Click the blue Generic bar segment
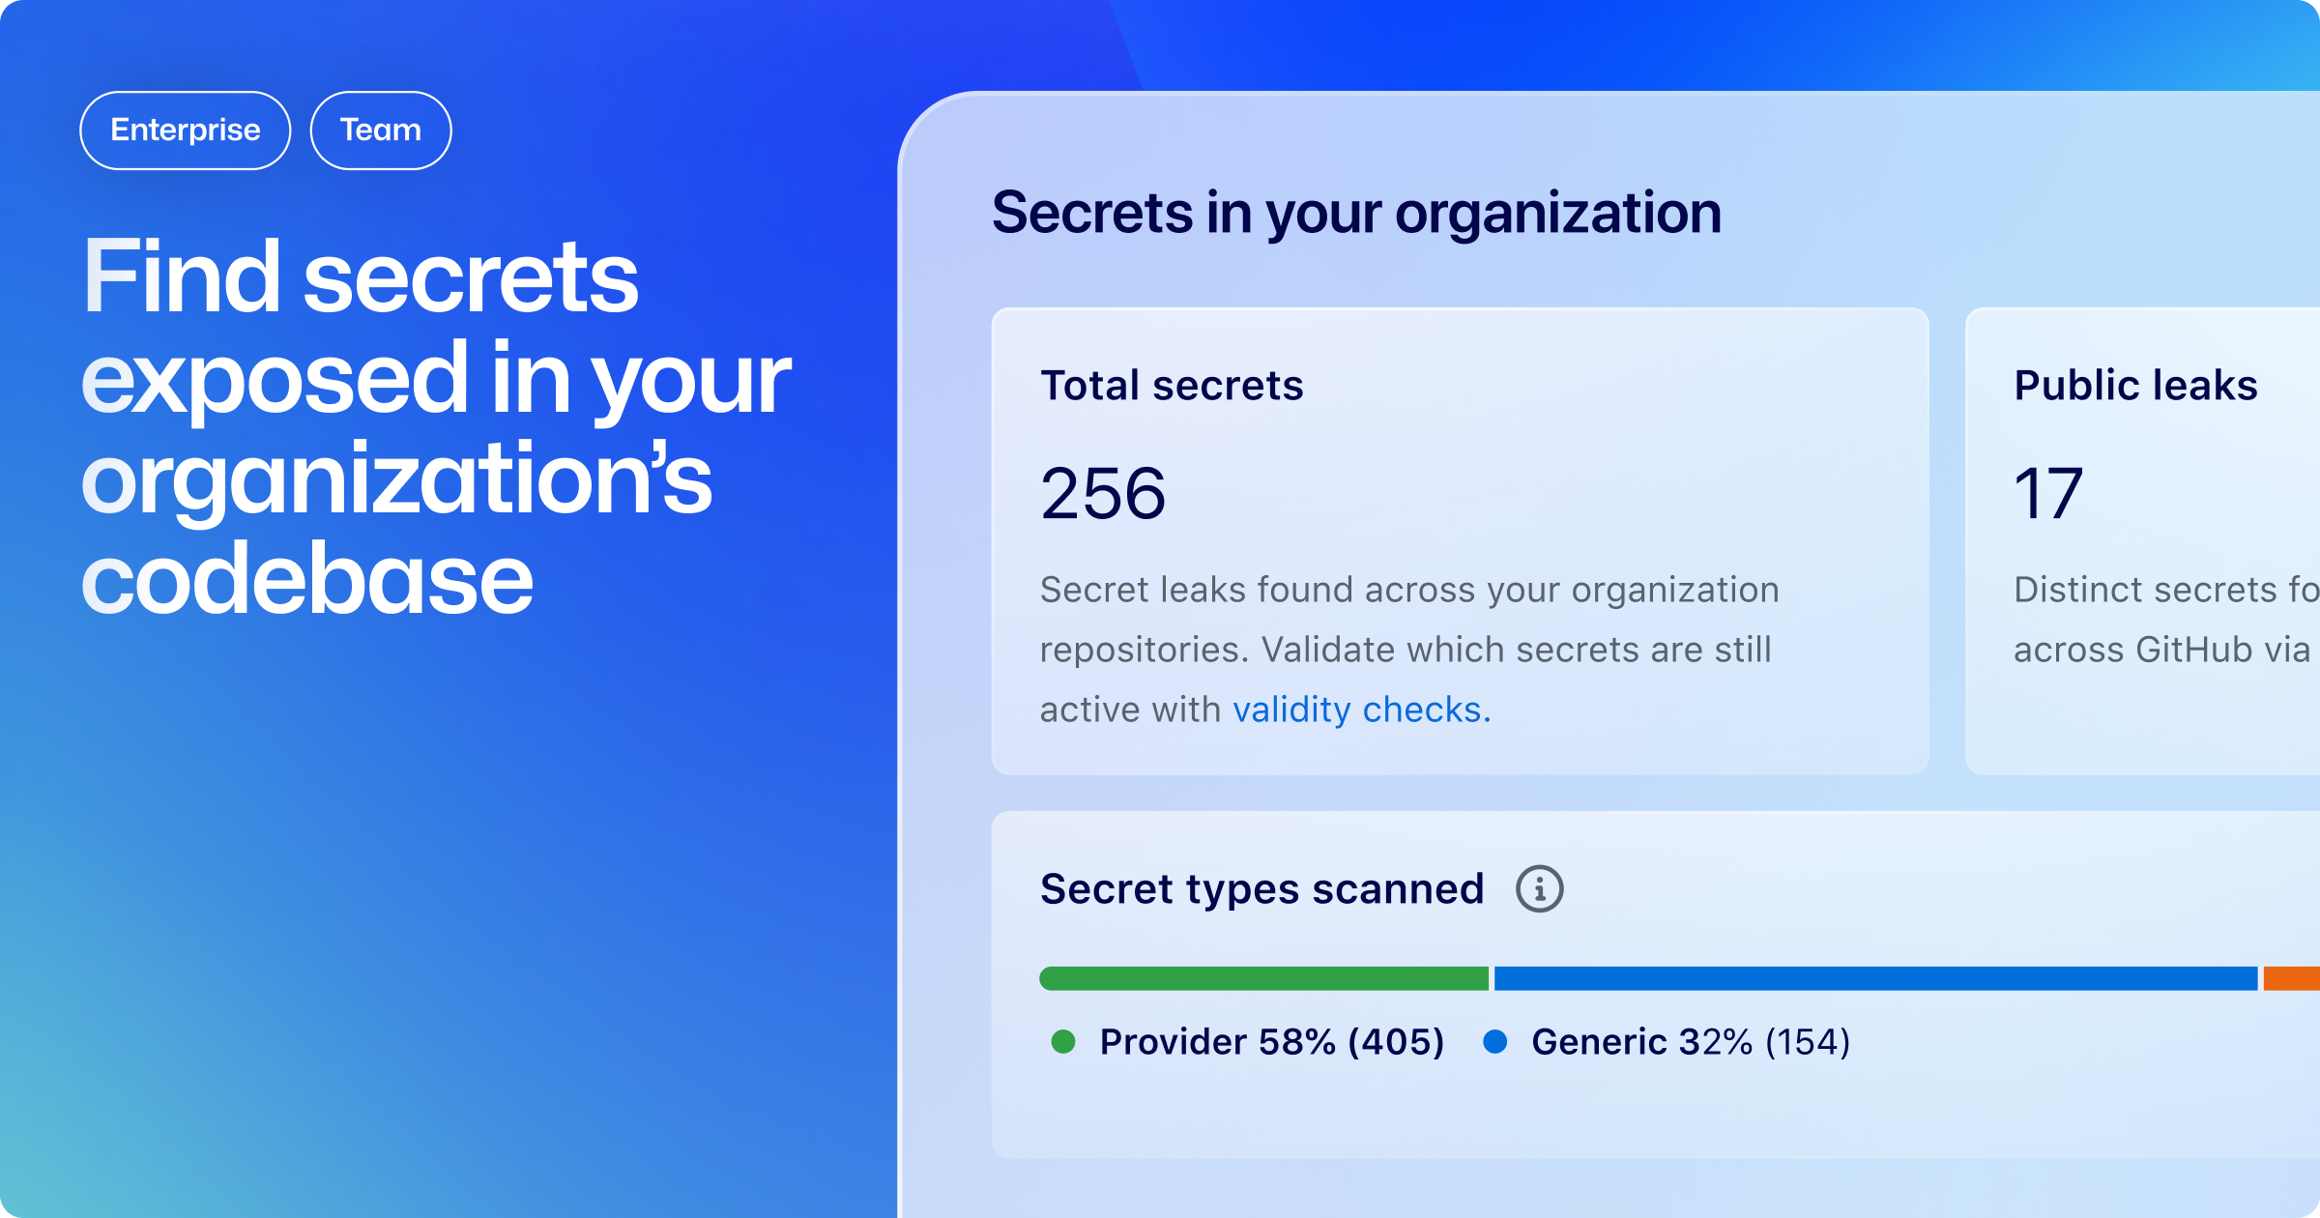This screenshot has height=1218, width=2320. [x=1875, y=978]
